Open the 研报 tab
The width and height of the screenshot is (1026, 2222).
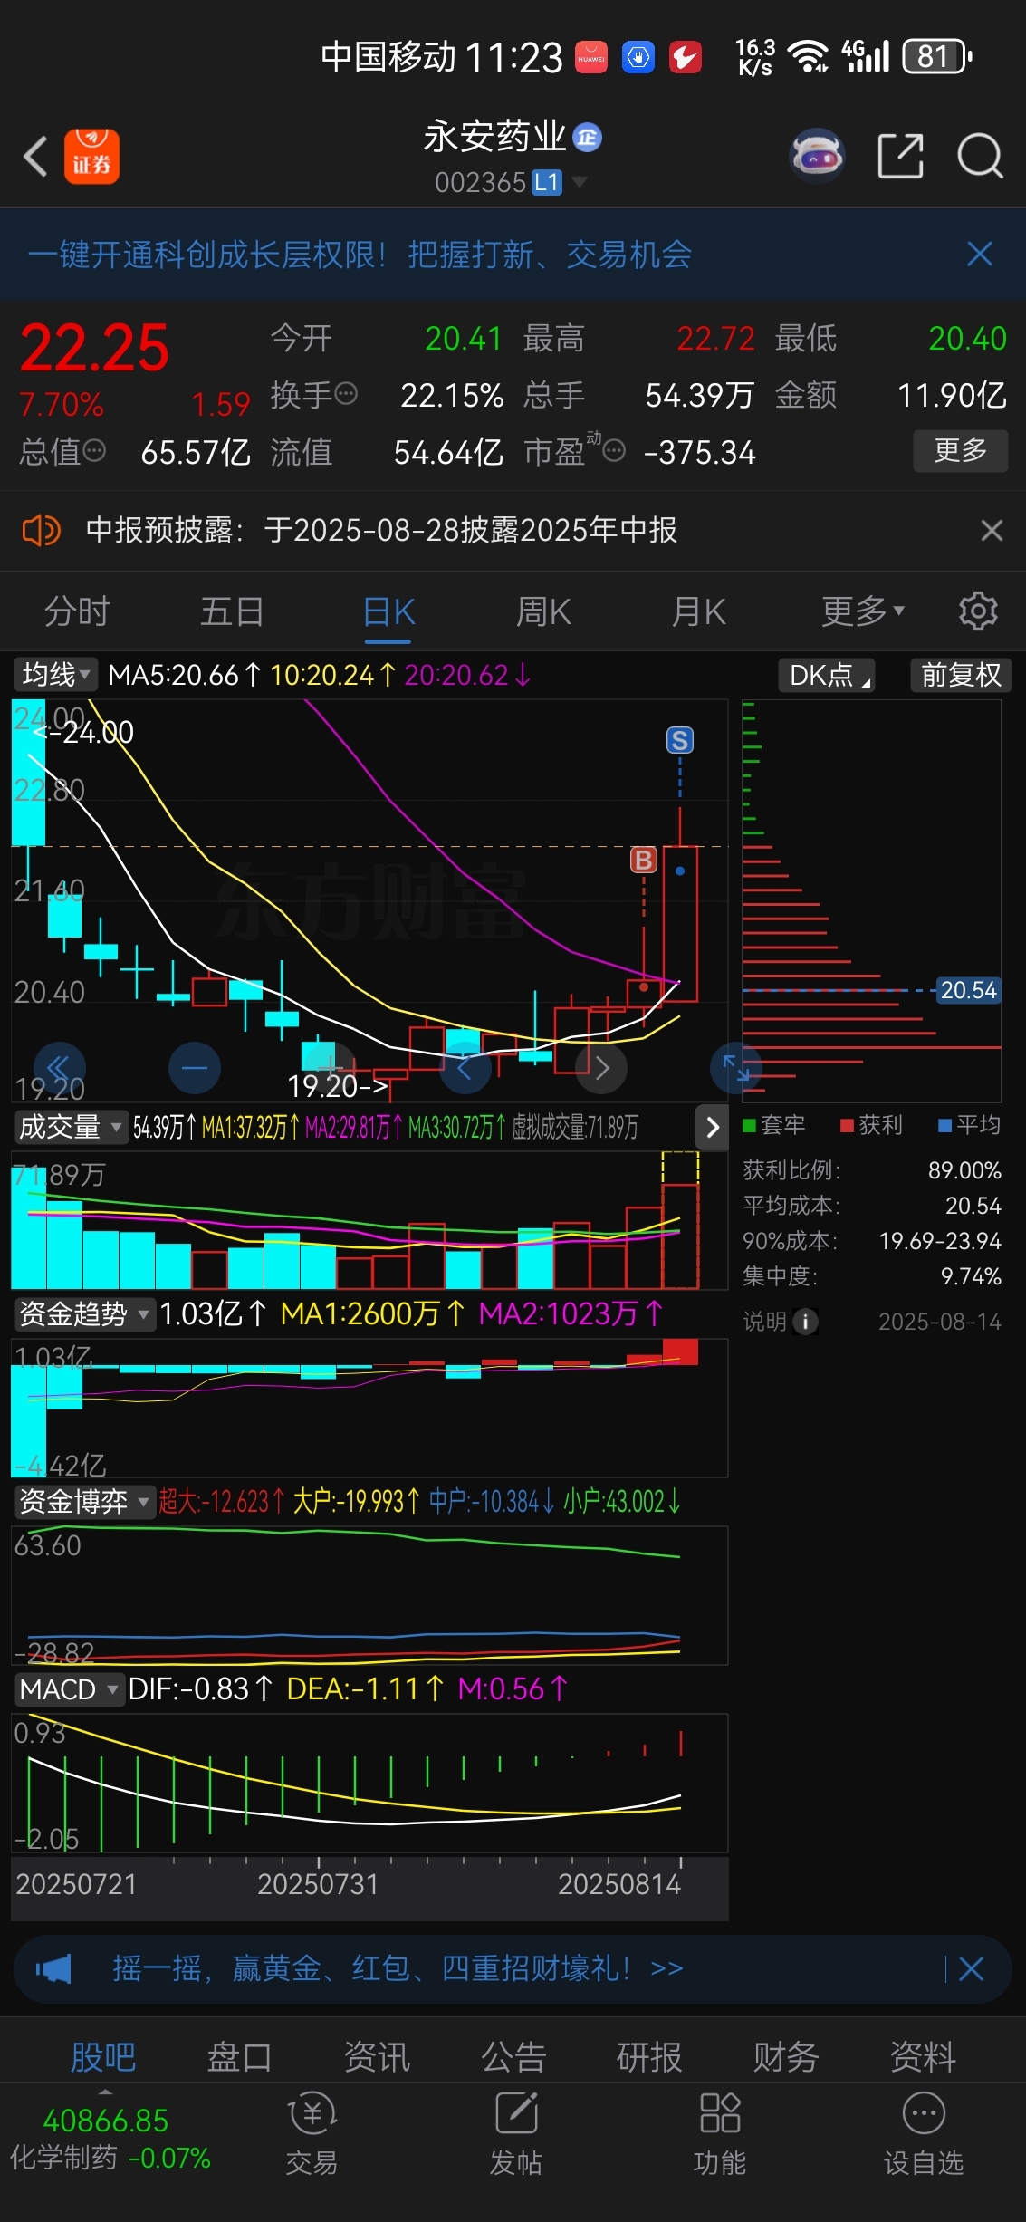pos(650,2057)
